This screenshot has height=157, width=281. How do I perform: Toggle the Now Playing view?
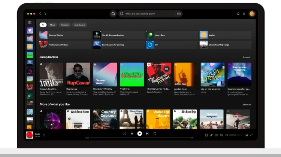coord(206,135)
